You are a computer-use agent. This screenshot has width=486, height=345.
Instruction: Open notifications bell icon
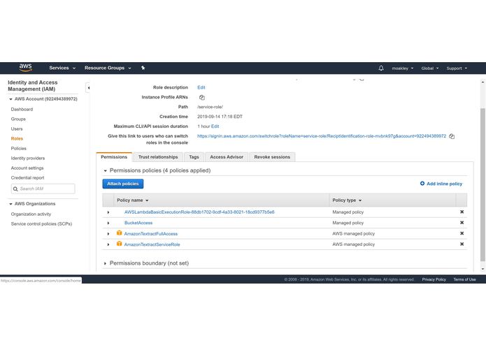click(381, 68)
